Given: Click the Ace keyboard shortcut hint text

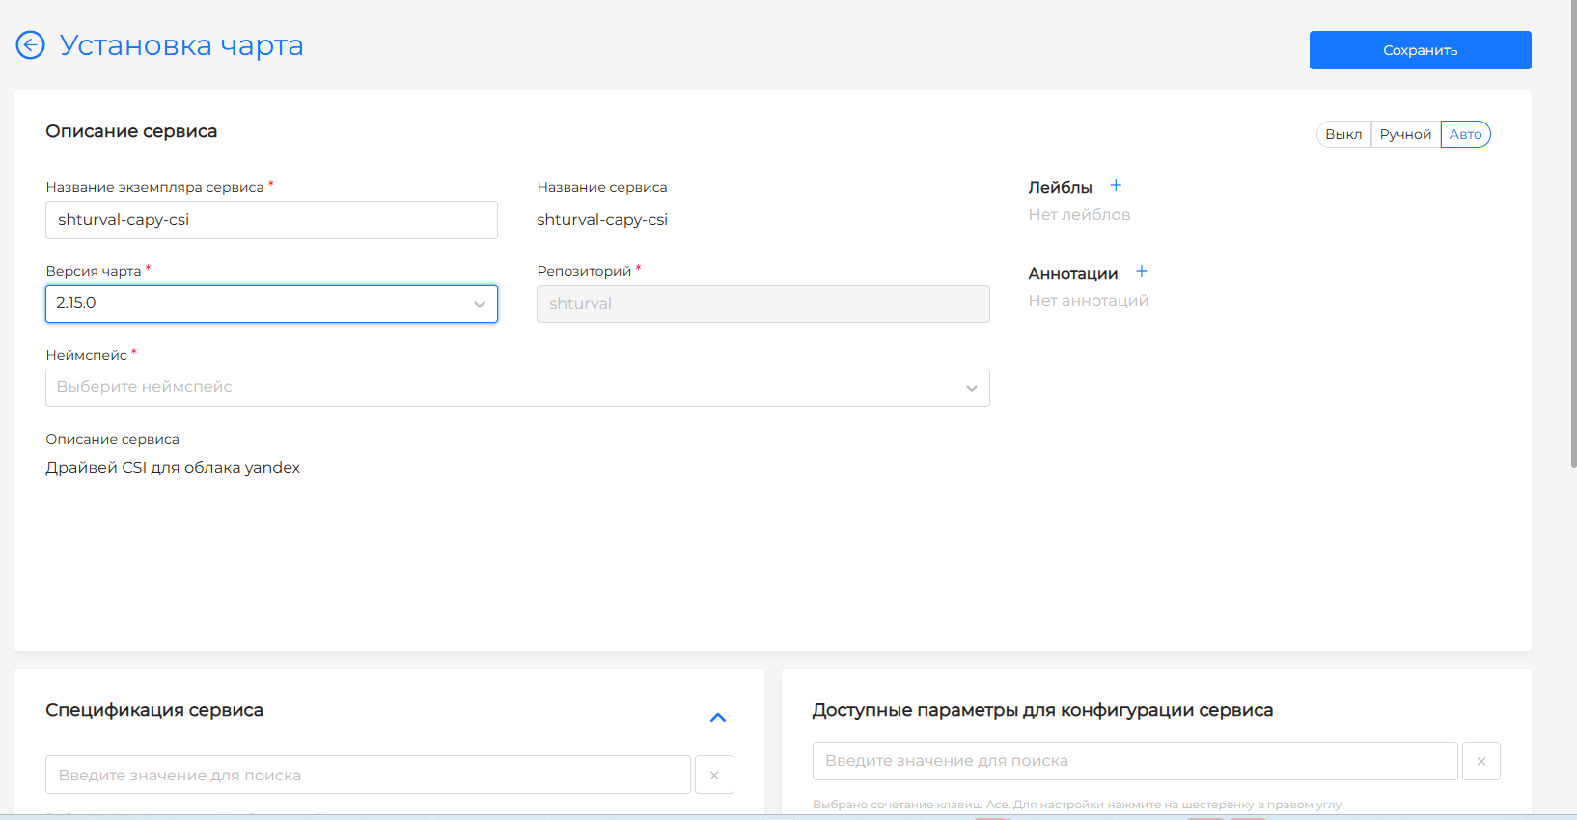Looking at the screenshot, I should tap(1077, 805).
